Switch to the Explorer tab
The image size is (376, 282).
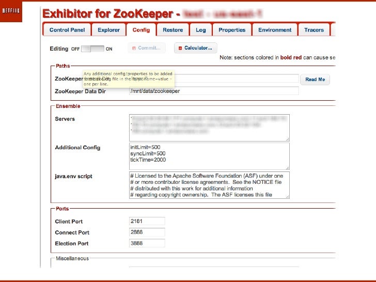(x=108, y=30)
